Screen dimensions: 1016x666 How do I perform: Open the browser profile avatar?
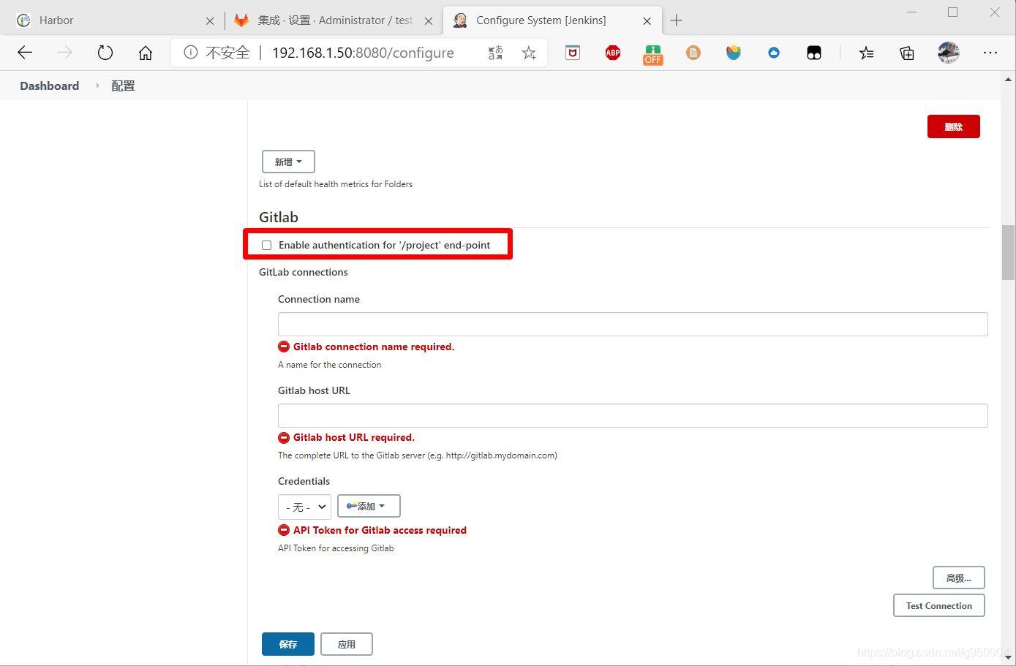pyautogui.click(x=949, y=53)
